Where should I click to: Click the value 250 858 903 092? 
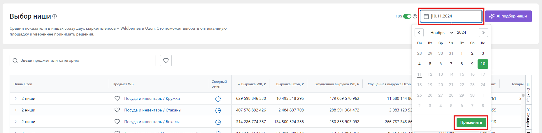[344, 122]
